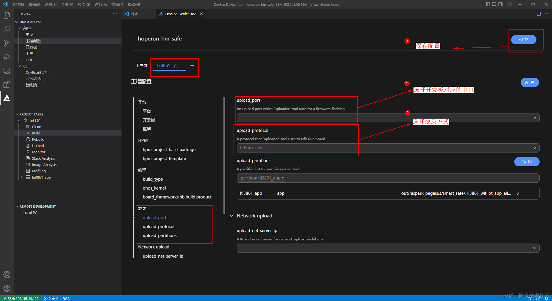Open DEVECO panel more actions ellipsis

click(x=115, y=14)
